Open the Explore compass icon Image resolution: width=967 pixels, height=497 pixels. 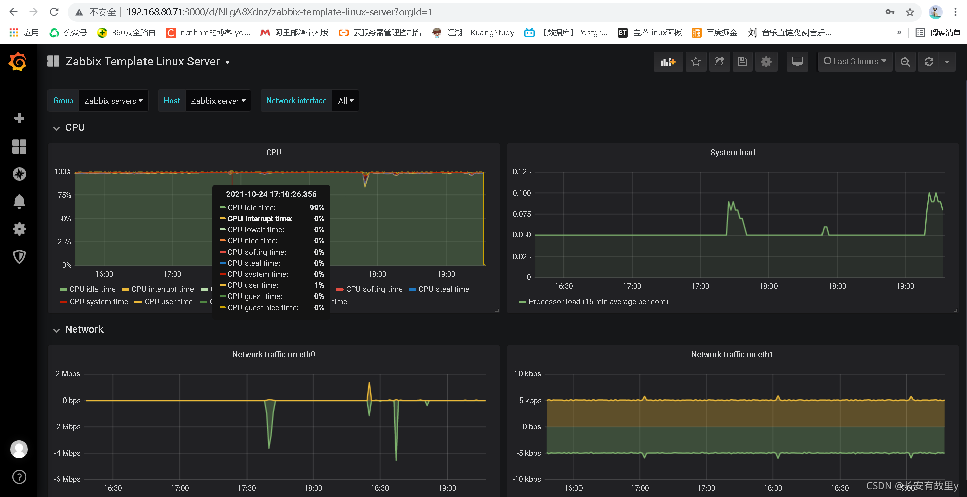pyautogui.click(x=19, y=174)
